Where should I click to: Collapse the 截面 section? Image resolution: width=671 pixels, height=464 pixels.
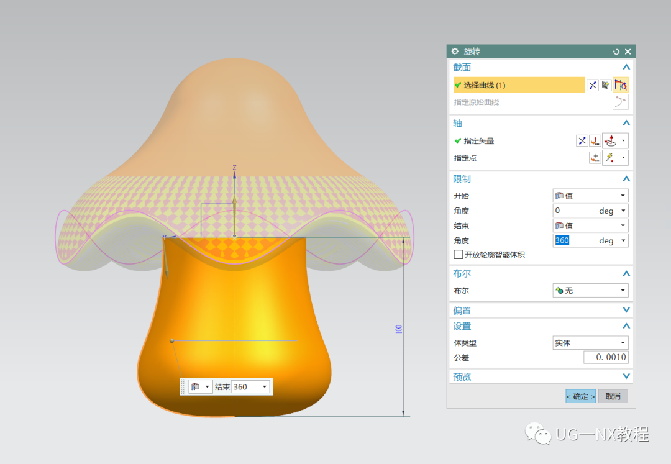(626, 67)
